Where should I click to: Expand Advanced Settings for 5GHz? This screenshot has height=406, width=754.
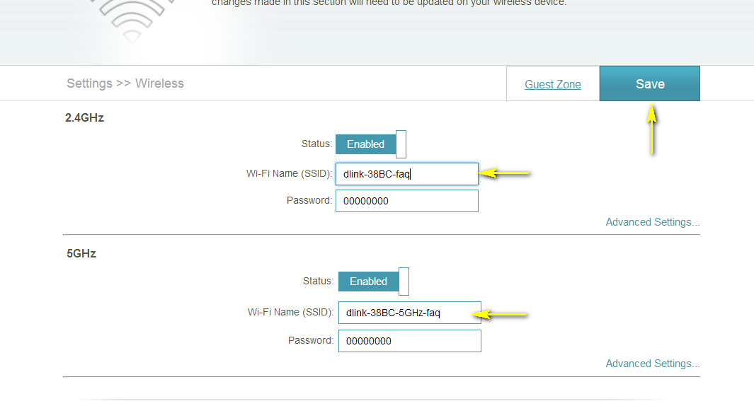[x=652, y=364]
